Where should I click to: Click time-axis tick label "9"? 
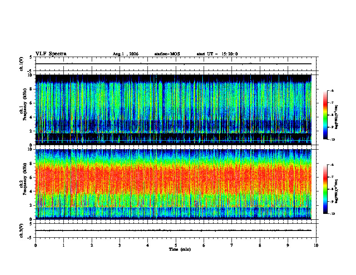tap(288, 245)
